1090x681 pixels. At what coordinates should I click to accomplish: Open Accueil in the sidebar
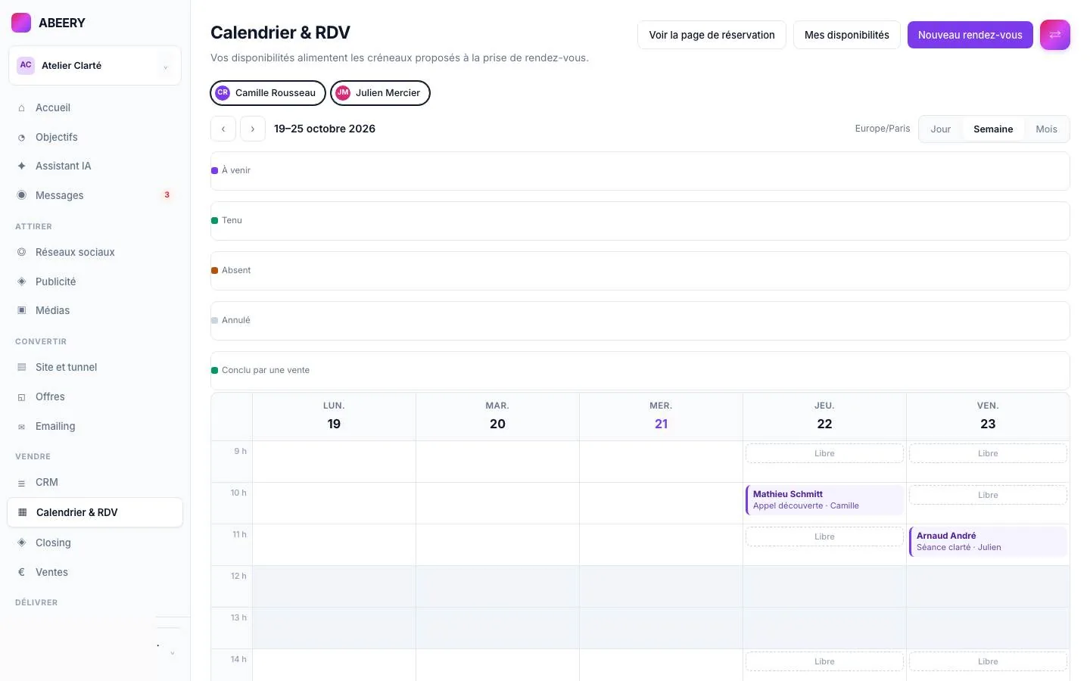(95, 108)
